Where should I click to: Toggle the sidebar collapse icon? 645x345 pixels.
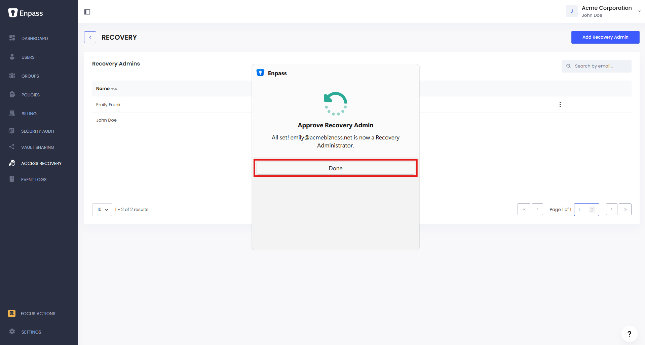coord(87,12)
